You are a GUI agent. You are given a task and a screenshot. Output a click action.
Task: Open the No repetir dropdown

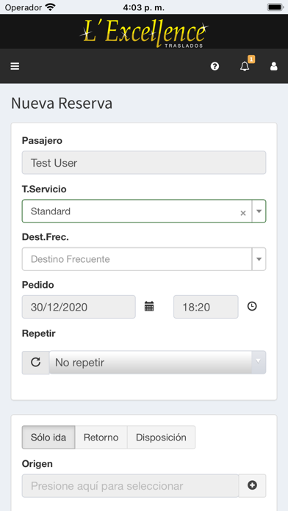click(157, 362)
